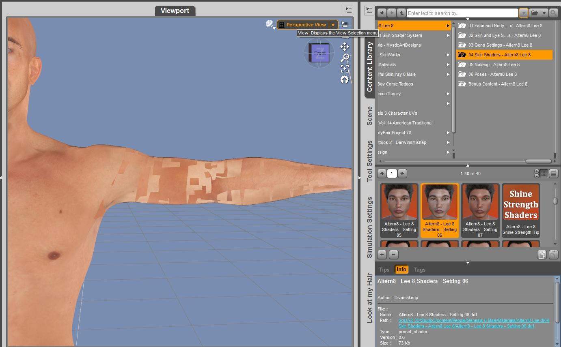Expand the DarwinsMishap tattoos submenu arrow
561x347 pixels.
[x=448, y=142]
